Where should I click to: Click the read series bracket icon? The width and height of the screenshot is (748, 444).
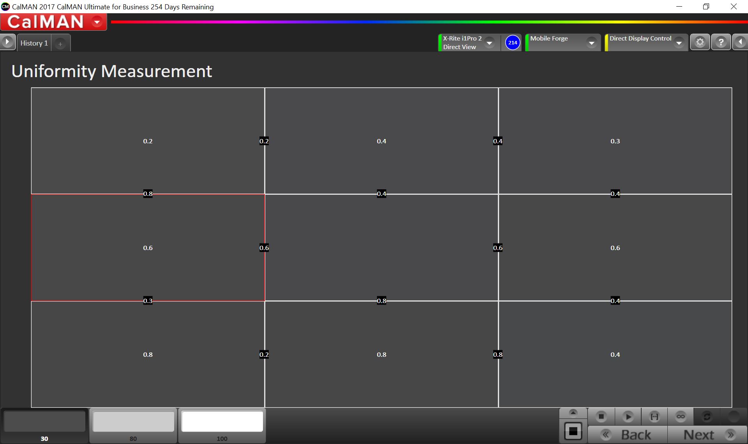pyautogui.click(x=654, y=417)
